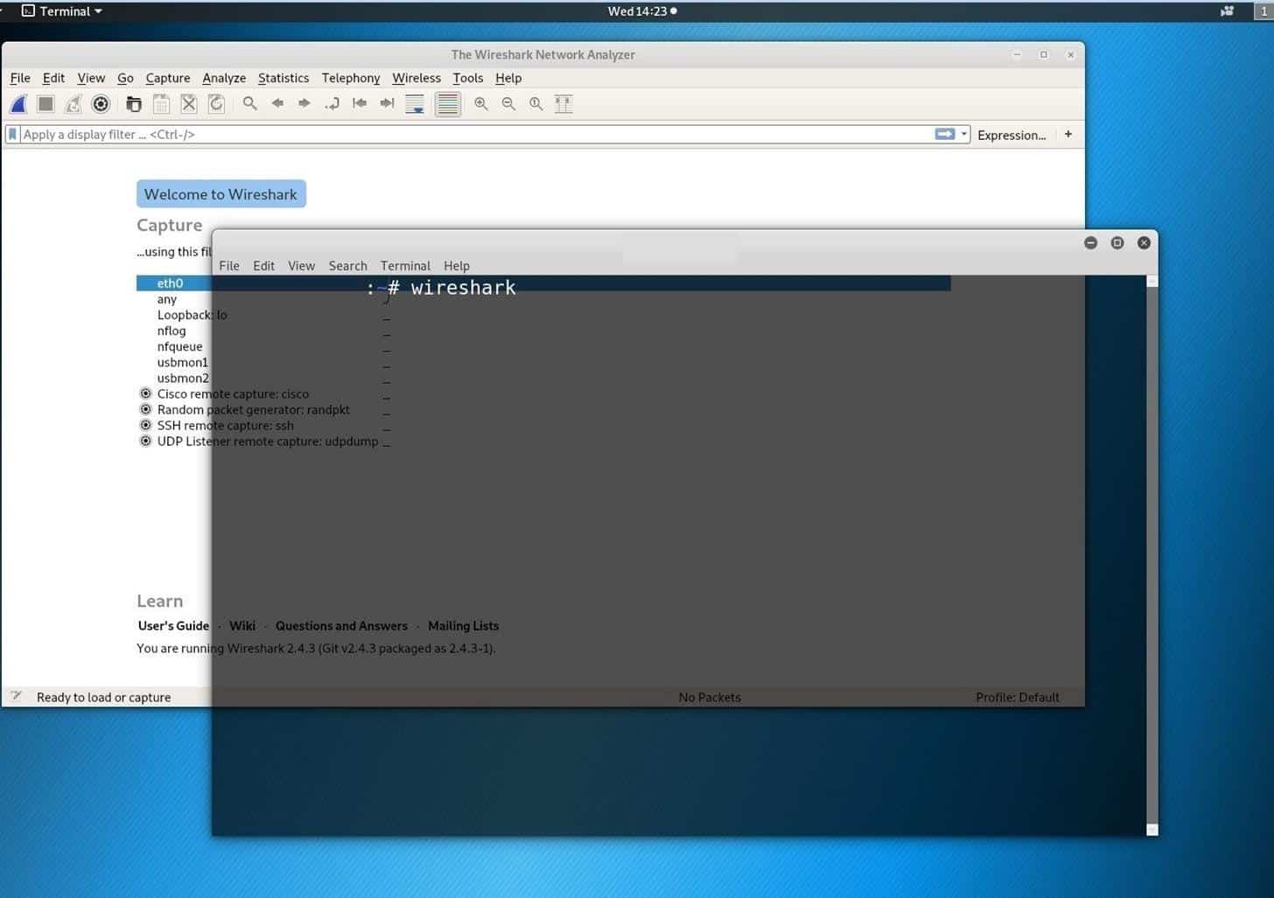
Task: Open the Wireshark File menu
Action: [20, 78]
